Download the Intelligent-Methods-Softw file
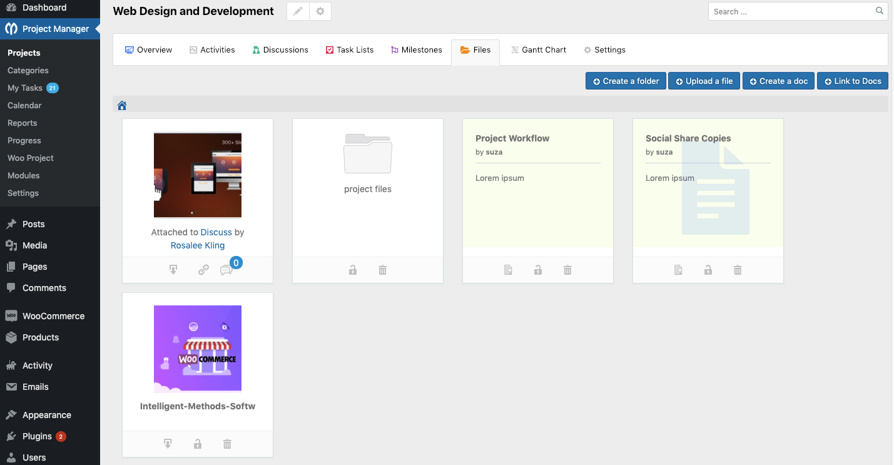The height and width of the screenshot is (465, 894). [x=168, y=443]
